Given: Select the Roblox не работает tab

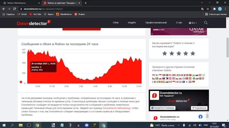Looking at the screenshot, I should pos(62,3).
